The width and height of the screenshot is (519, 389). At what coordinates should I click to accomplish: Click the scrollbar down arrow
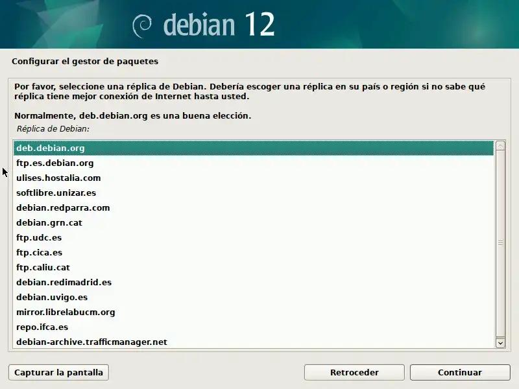click(500, 343)
